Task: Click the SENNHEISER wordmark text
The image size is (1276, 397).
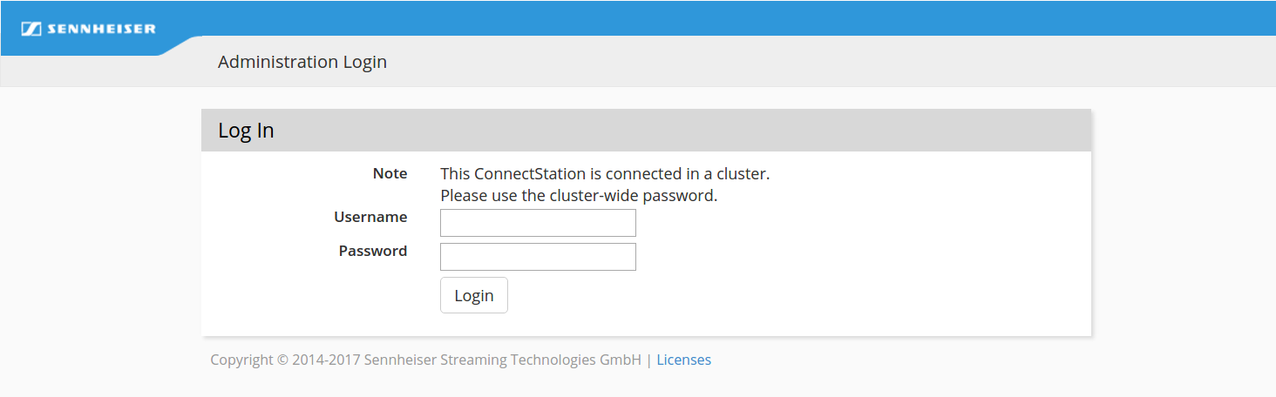Action: click(101, 29)
